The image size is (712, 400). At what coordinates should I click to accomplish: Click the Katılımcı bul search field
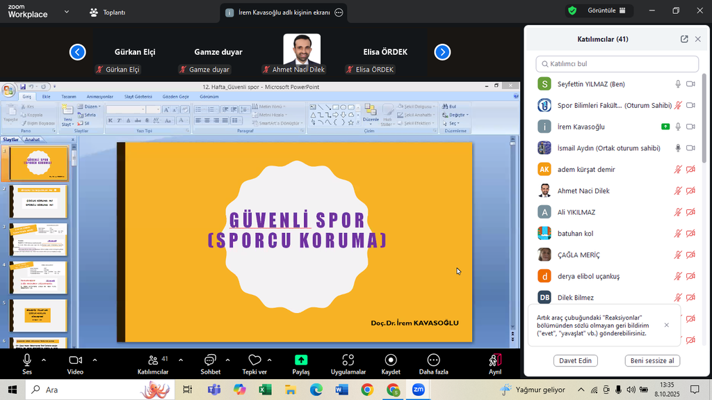[617, 64]
